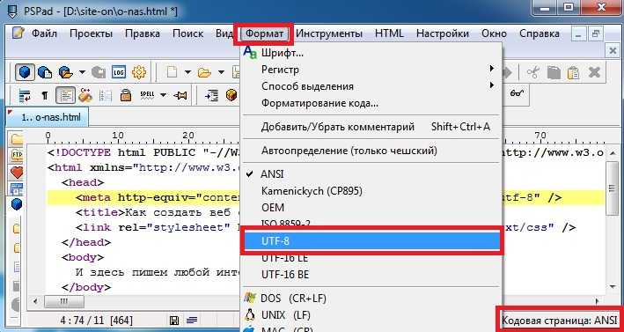This screenshot has height=332, width=624.
Task: Switch to the o-nas.html tab
Action: [x=48, y=118]
